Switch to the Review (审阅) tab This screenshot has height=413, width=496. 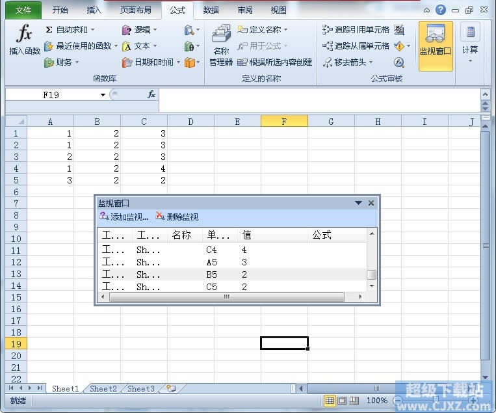point(245,10)
